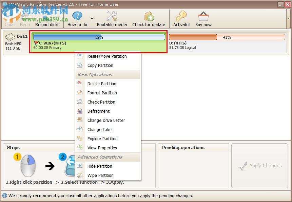The height and width of the screenshot is (202, 292).
Task: Close the Partition Resizer window
Action: click(288, 4)
